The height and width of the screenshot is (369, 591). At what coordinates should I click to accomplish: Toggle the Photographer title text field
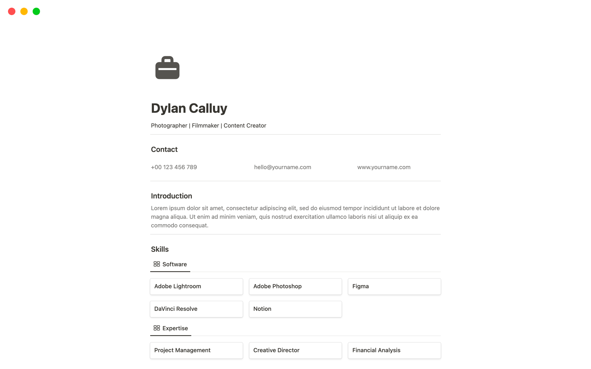208,125
